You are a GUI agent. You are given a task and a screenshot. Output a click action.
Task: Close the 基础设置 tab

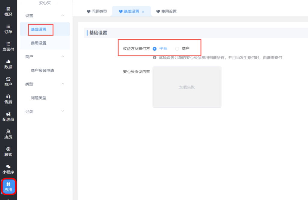coord(143,12)
